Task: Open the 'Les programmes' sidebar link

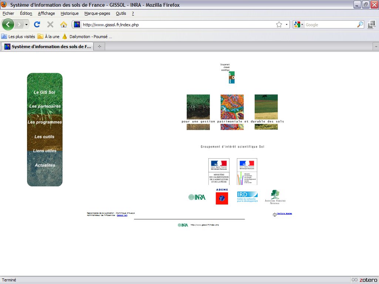Action: (45, 122)
